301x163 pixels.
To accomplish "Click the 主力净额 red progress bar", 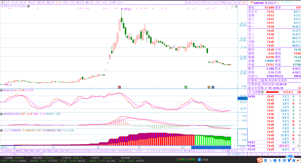I will pos(272,92).
